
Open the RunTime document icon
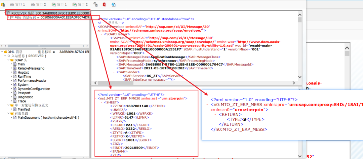coord(15,76)
